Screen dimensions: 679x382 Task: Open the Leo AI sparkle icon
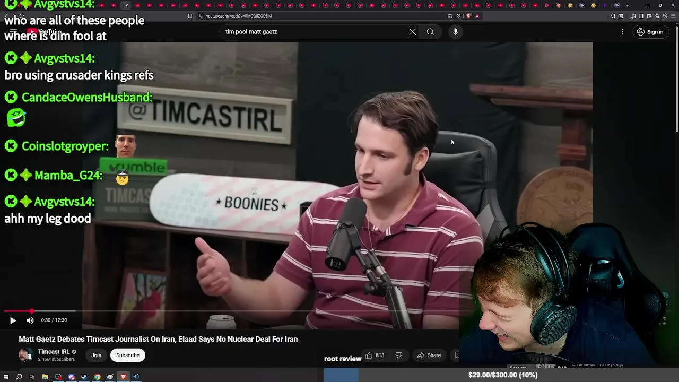coord(657,16)
